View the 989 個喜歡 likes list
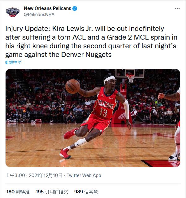Screen dimensions: 186x198 point(86,192)
